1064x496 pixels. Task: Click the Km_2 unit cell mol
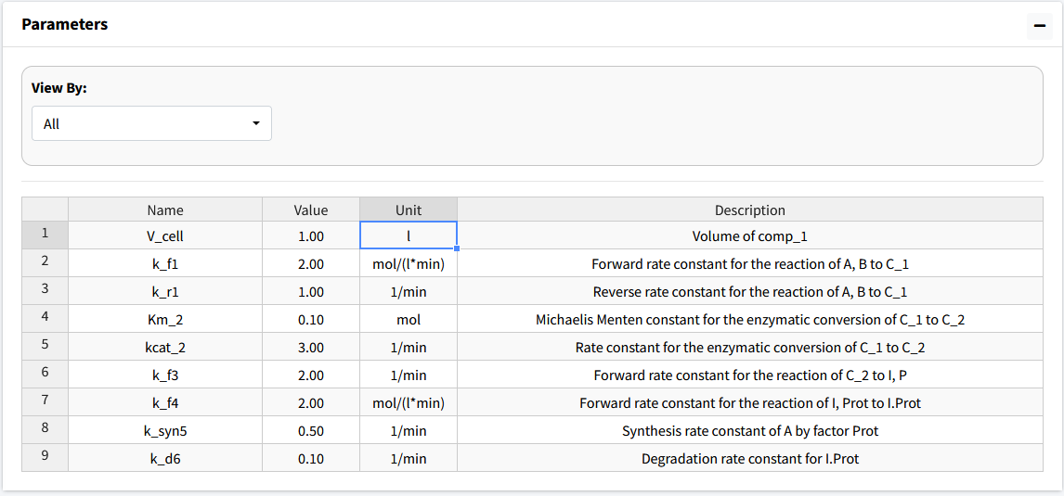point(409,319)
